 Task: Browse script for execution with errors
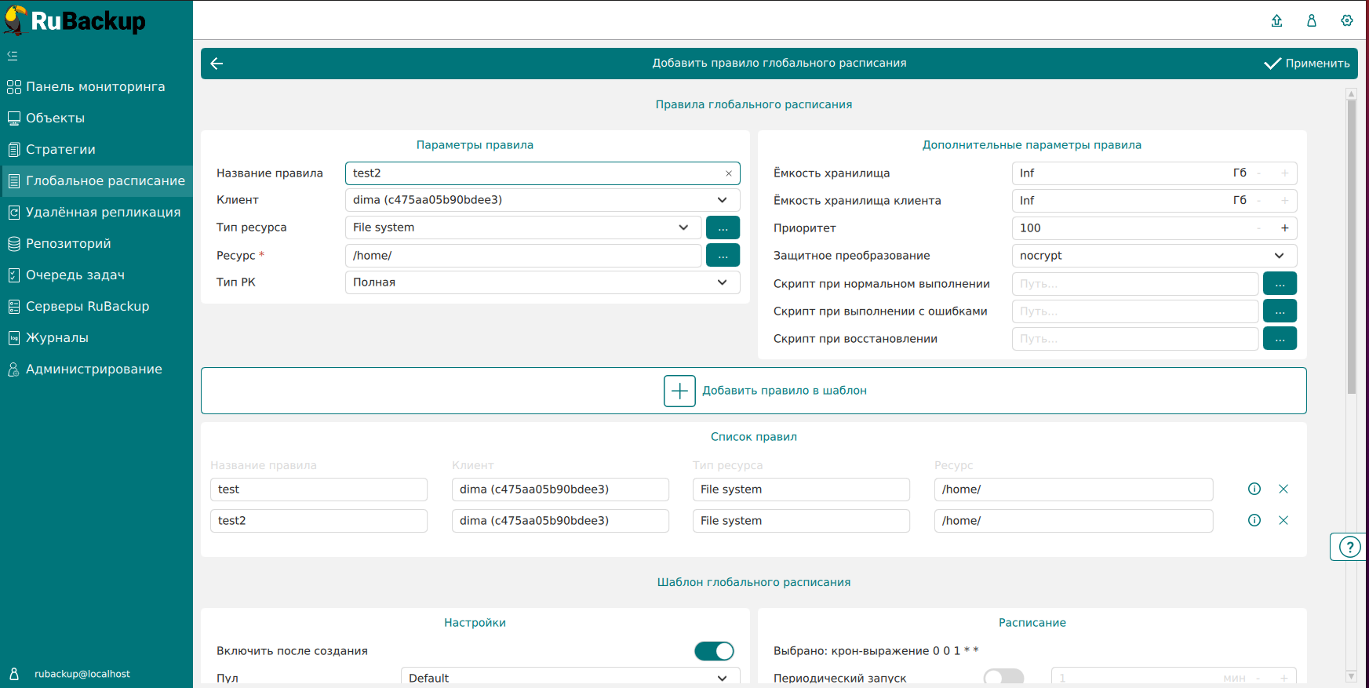(x=1280, y=311)
